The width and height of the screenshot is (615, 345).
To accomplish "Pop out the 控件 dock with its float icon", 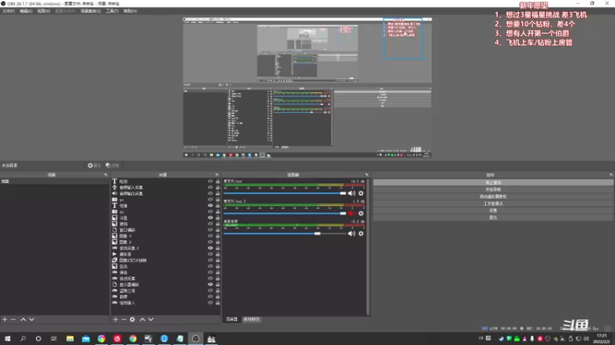I will pyautogui.click(x=611, y=175).
